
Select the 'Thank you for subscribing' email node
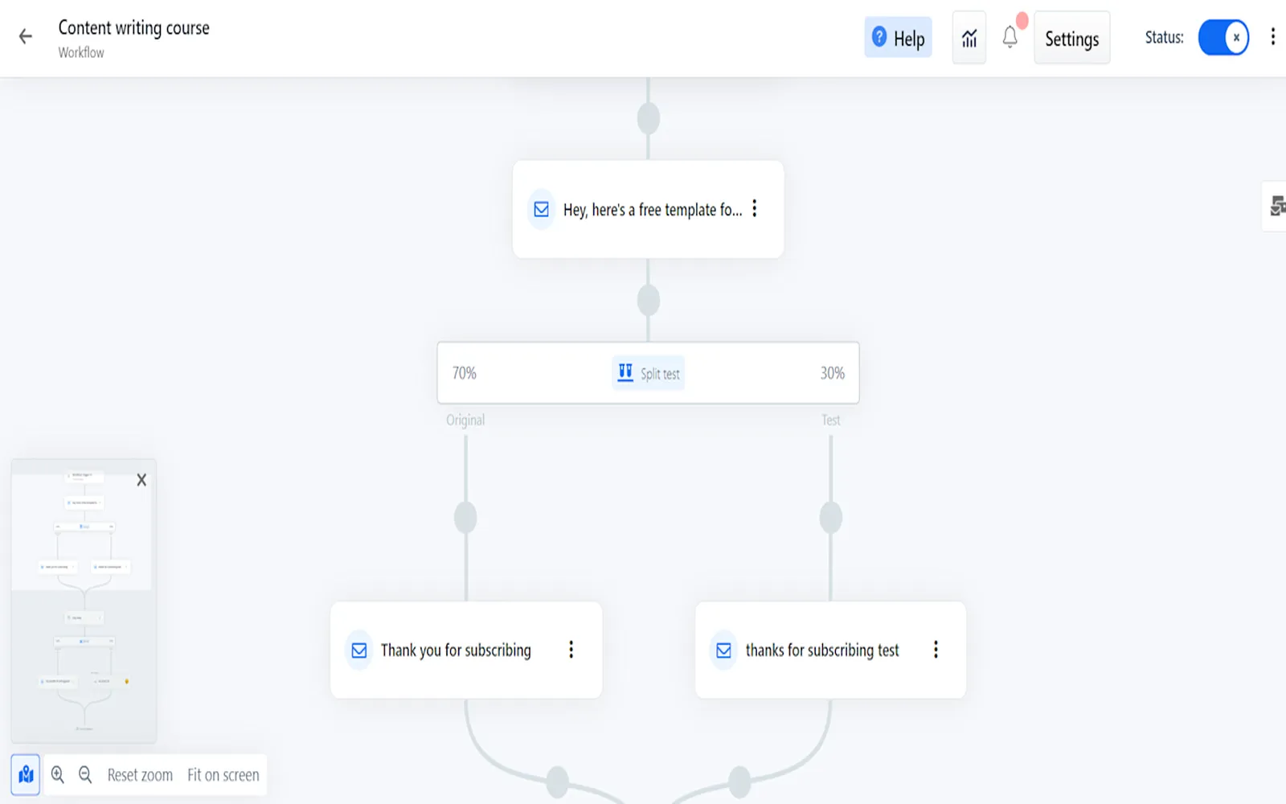pyautogui.click(x=466, y=650)
